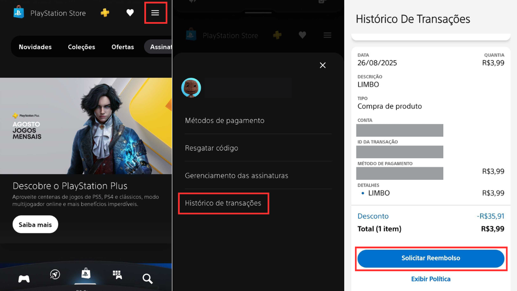Open the Explore compass icon in bottom navigation
This screenshot has height=291, width=517.
click(x=55, y=274)
